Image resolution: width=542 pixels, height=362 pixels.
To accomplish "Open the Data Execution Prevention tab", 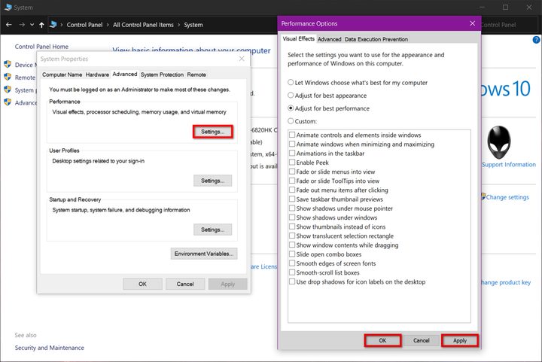I will (376, 39).
